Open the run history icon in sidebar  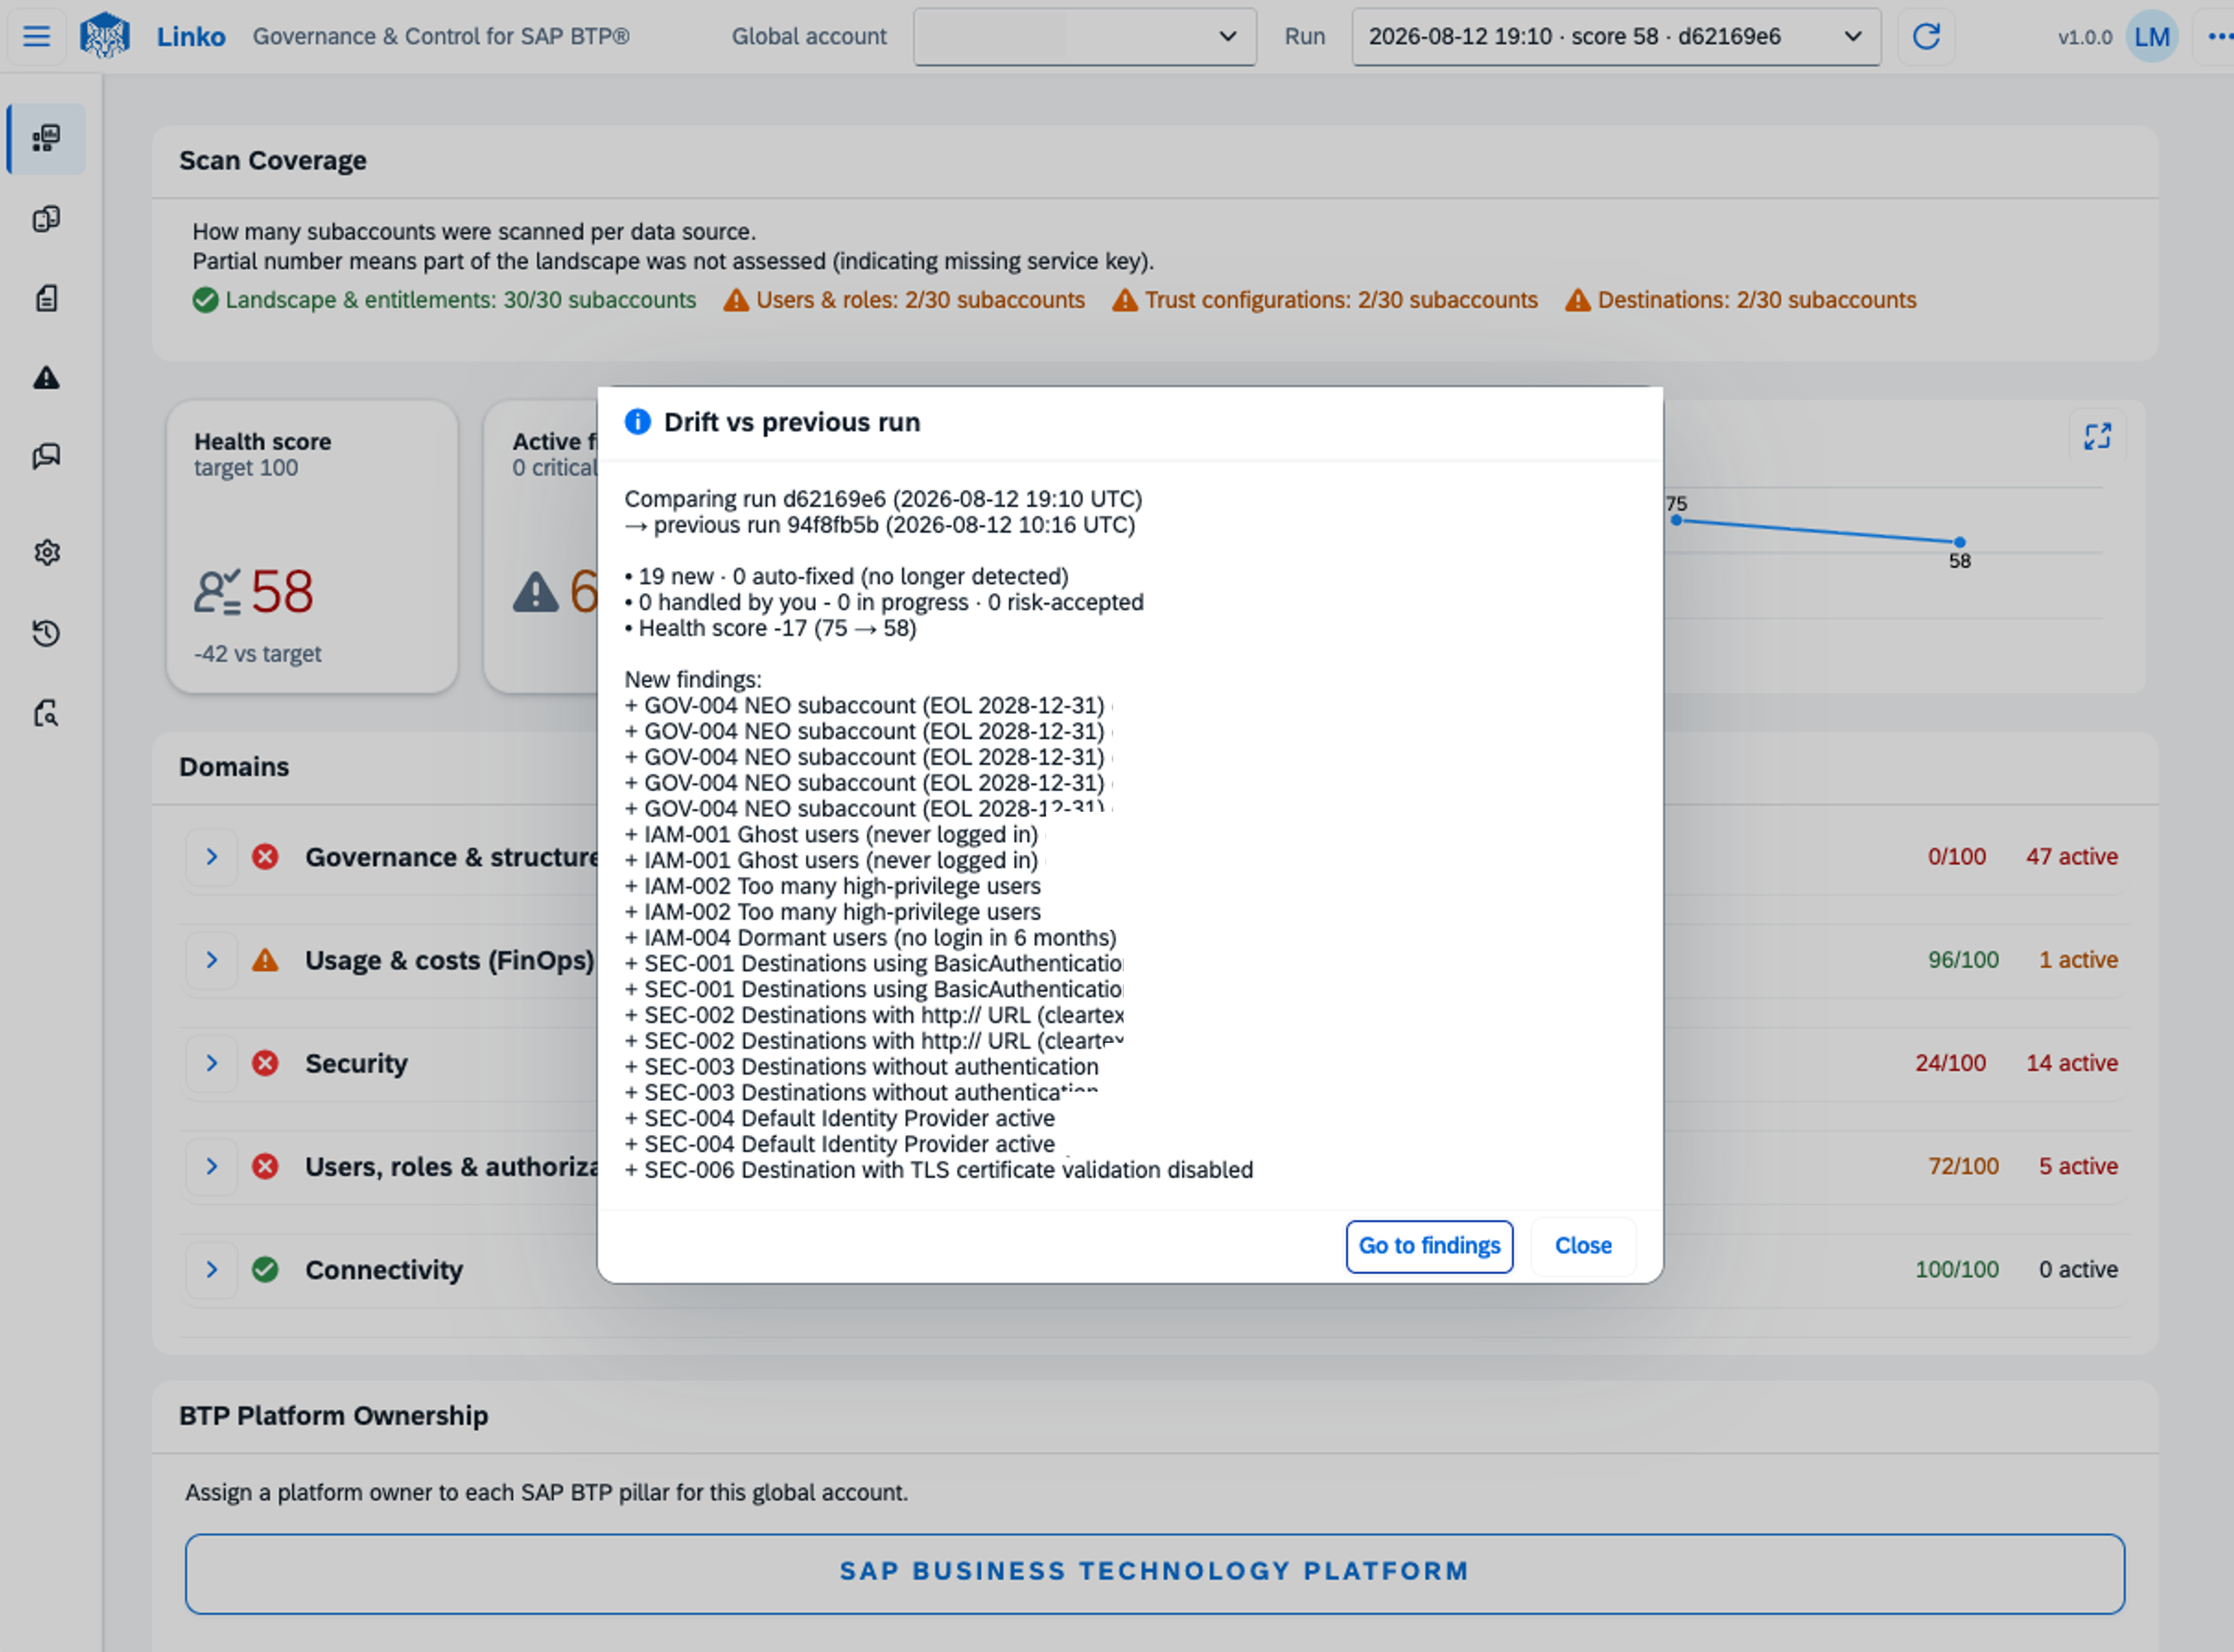pyautogui.click(x=46, y=633)
